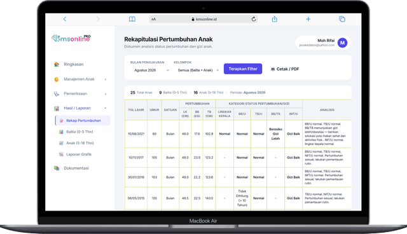Tap the AA reader text-size button
This screenshot has width=407, height=234.
[x=154, y=19]
